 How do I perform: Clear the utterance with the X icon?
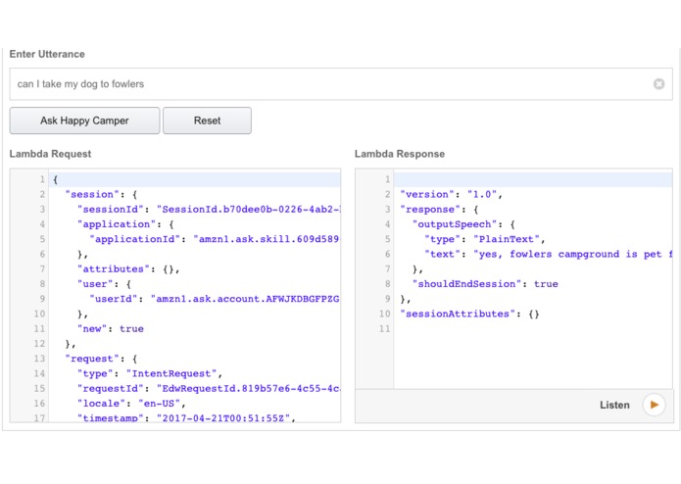coord(658,84)
